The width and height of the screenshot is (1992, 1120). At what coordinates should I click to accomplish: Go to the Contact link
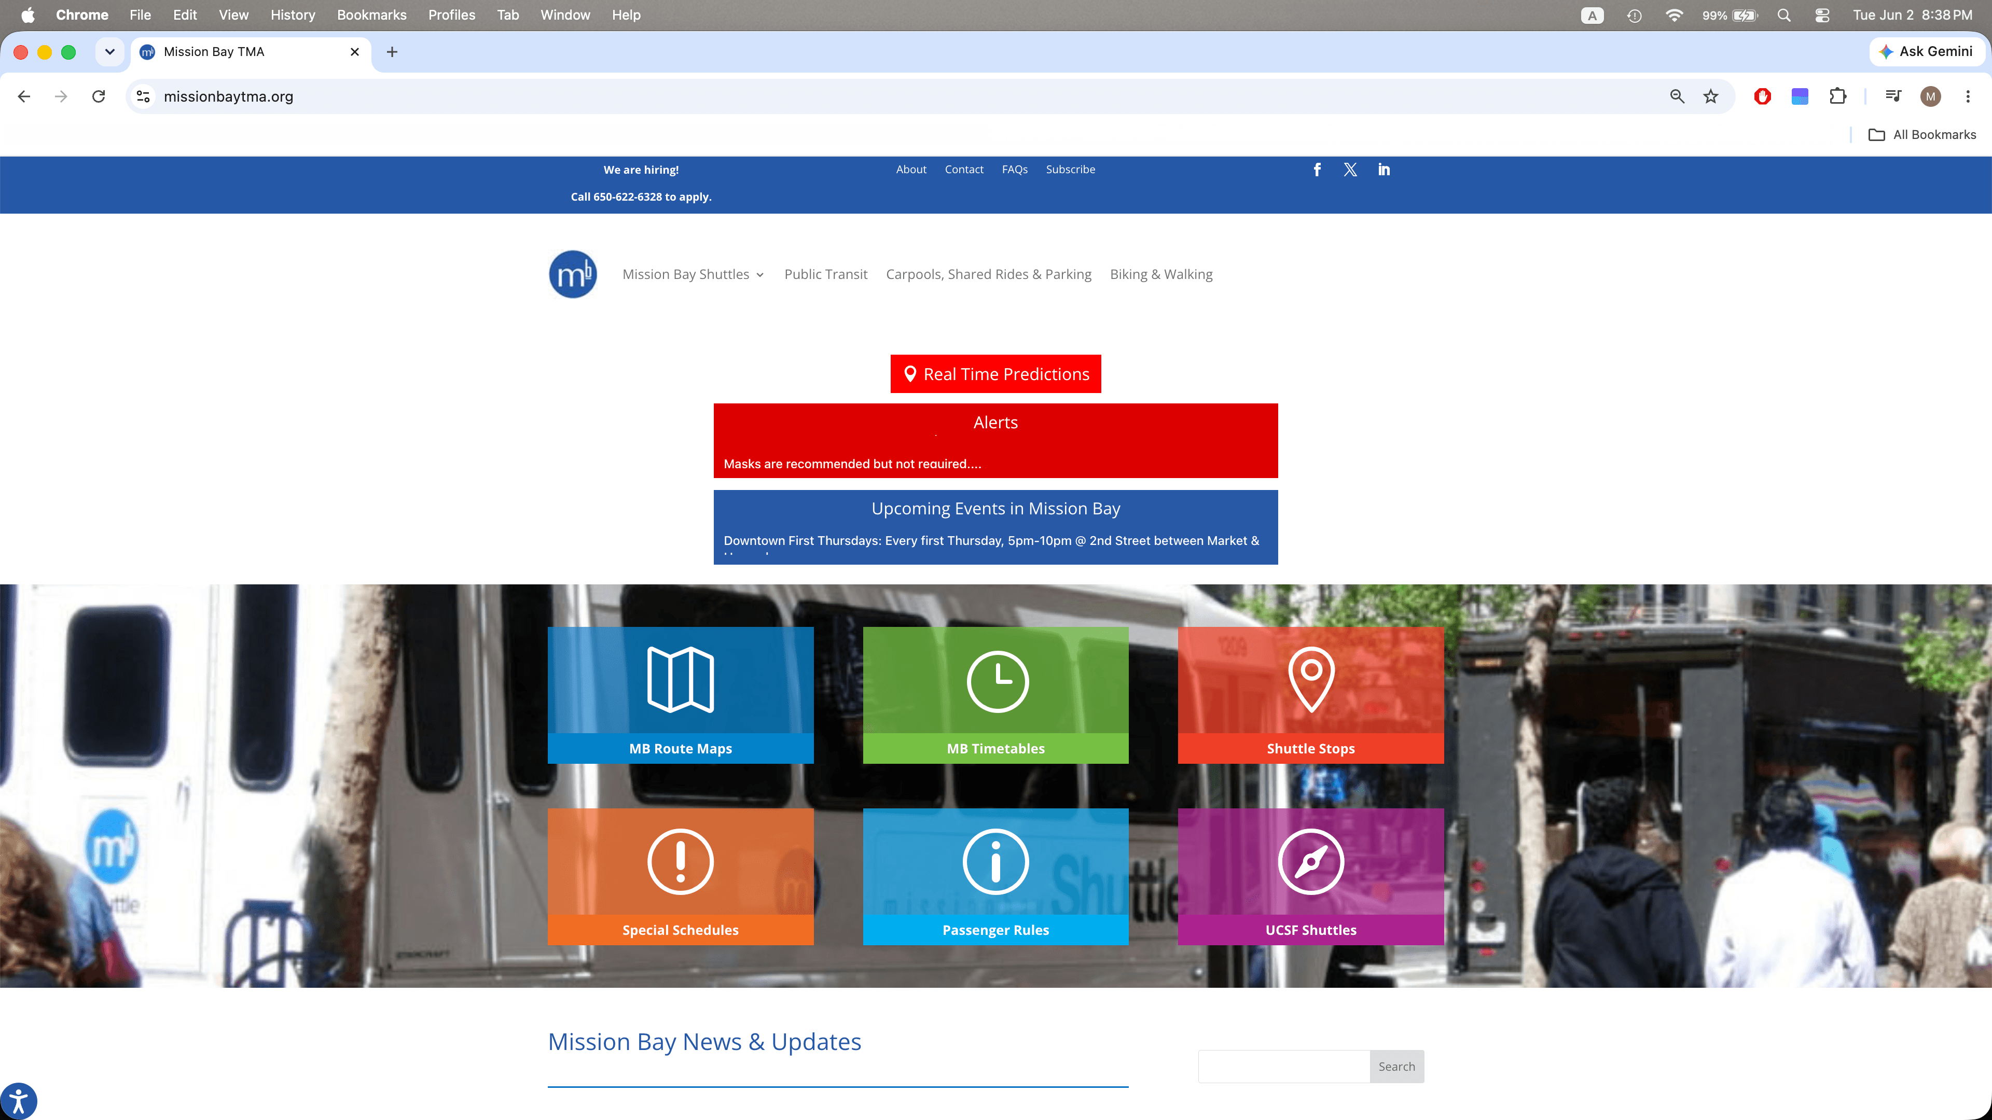pos(963,169)
